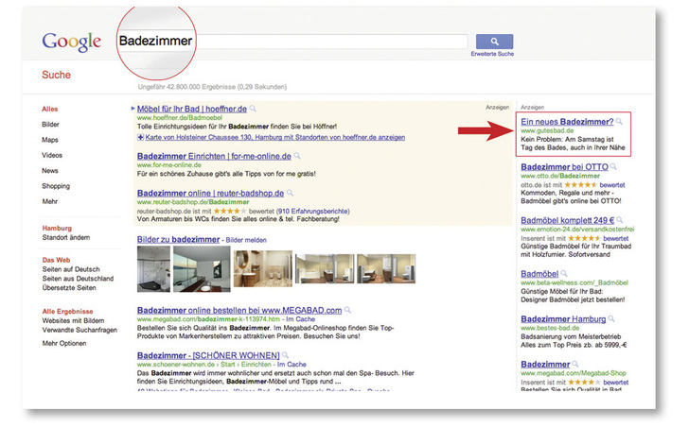The height and width of the screenshot is (427, 689).
Task: Filter by Seiten auf Deutsch
Action: [71, 269]
